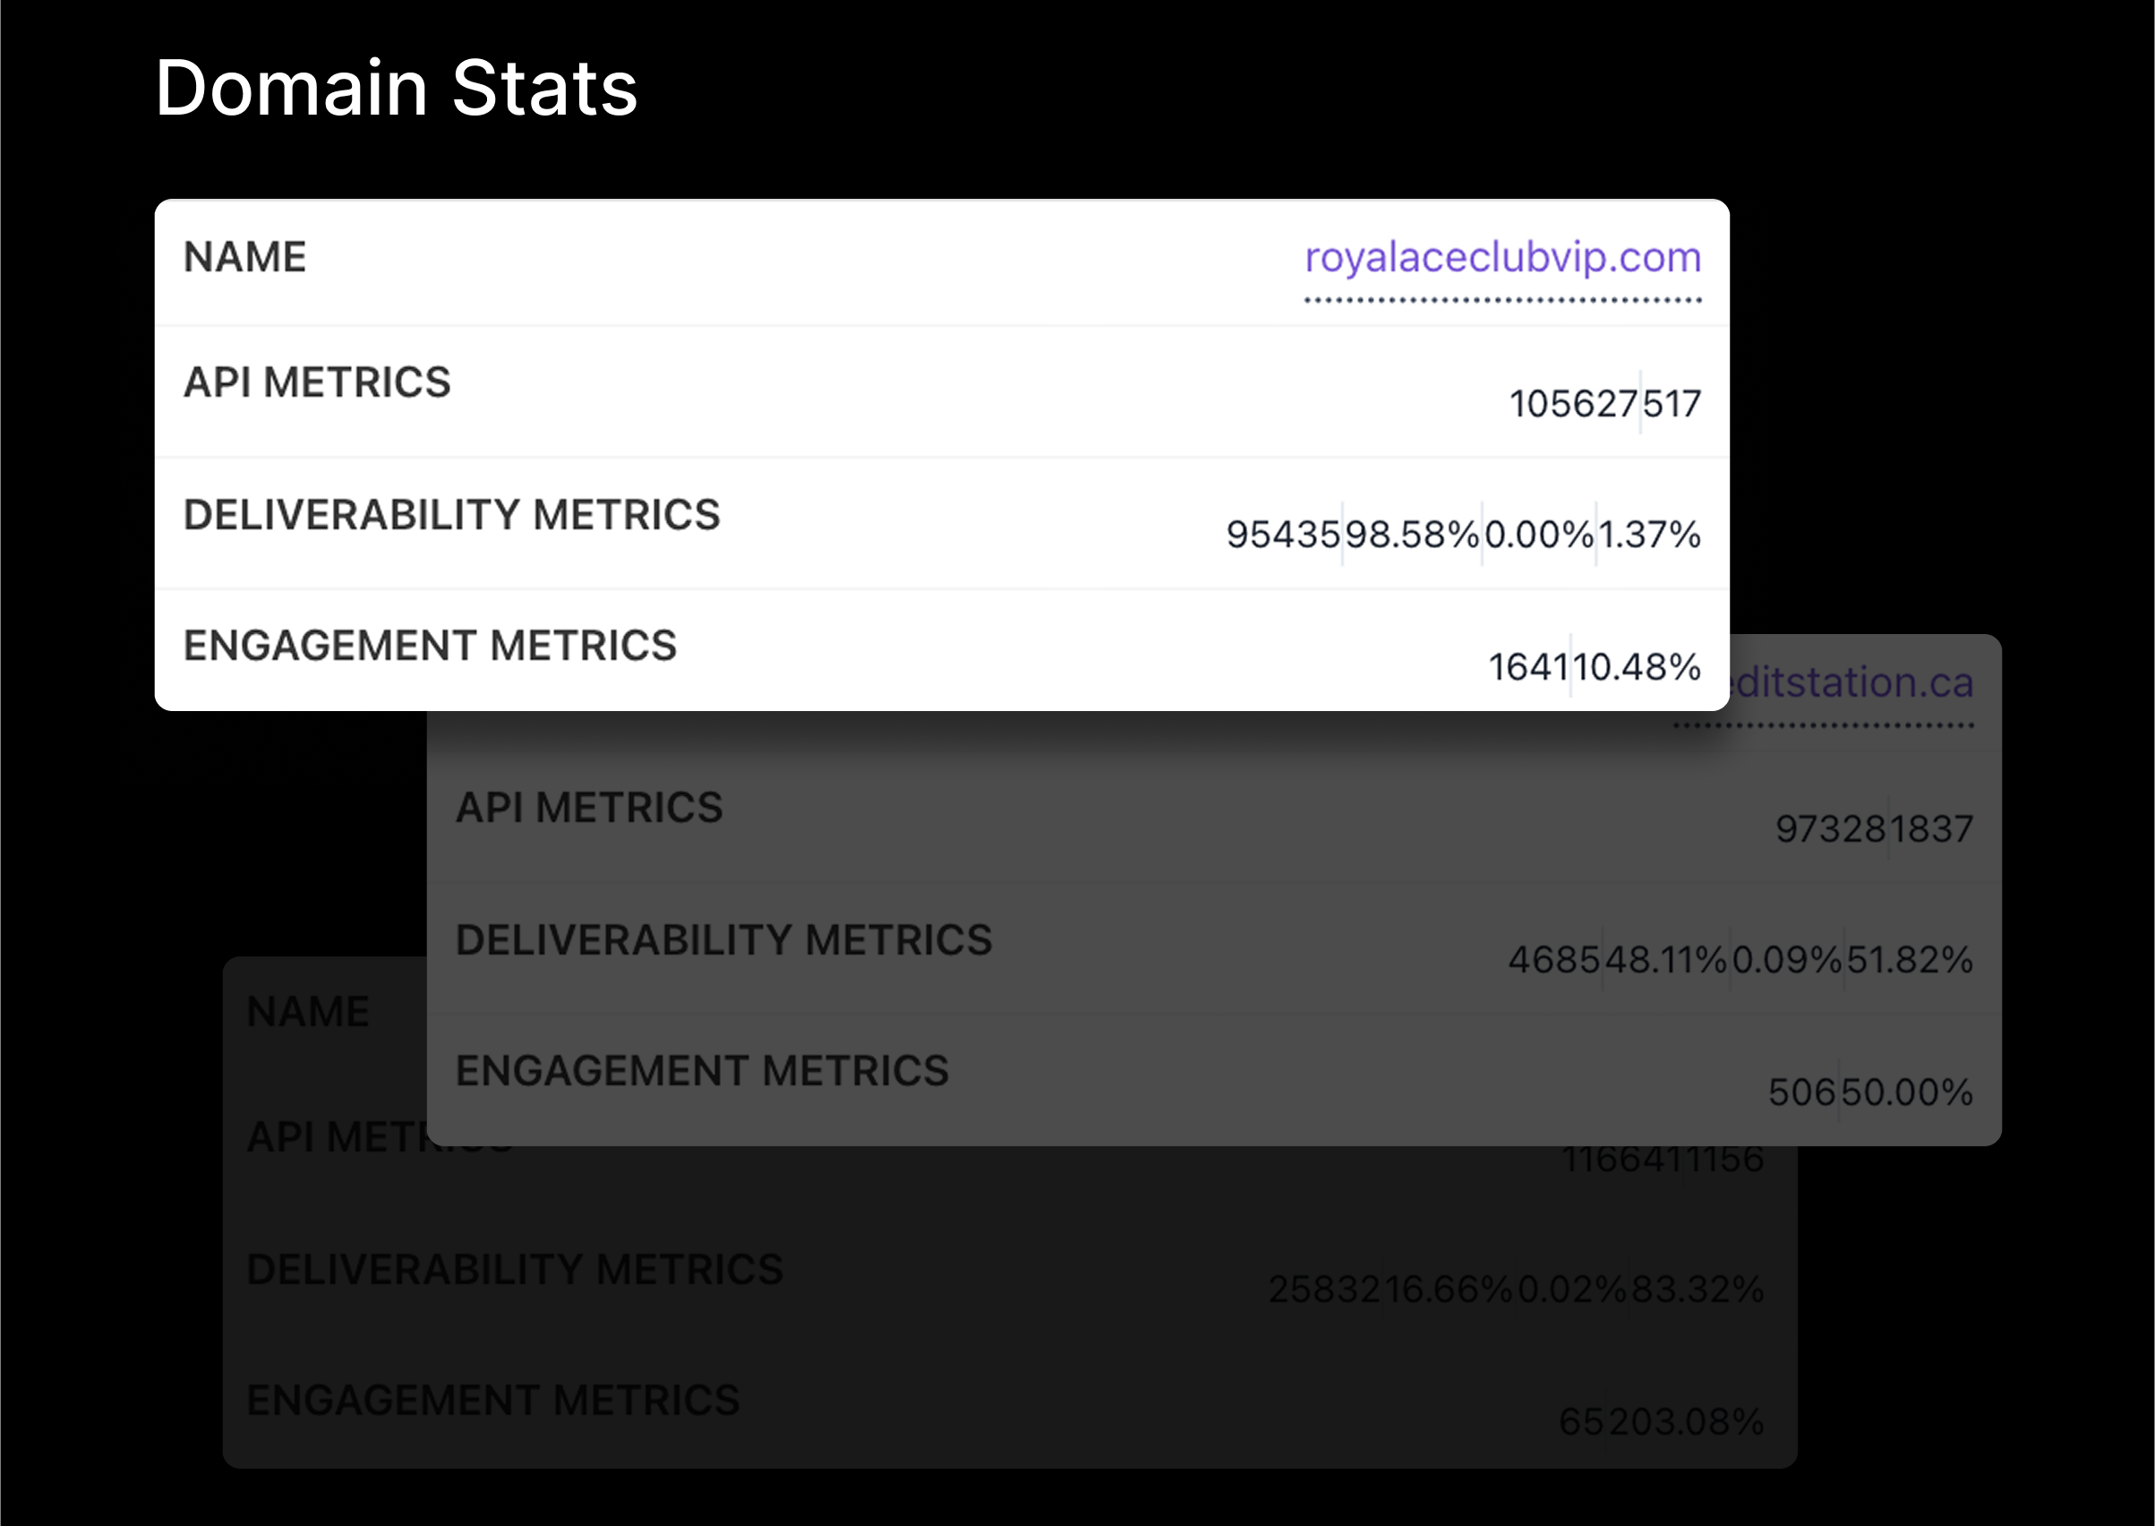2155x1526 pixels.
Task: Click the 48.11% value in second card
Action: point(1665,960)
